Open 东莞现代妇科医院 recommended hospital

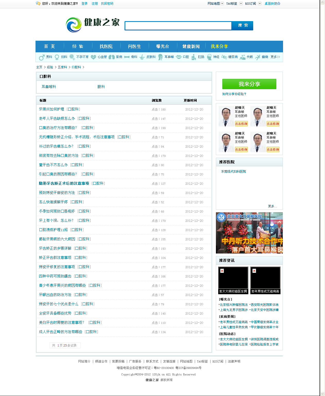tap(233, 172)
